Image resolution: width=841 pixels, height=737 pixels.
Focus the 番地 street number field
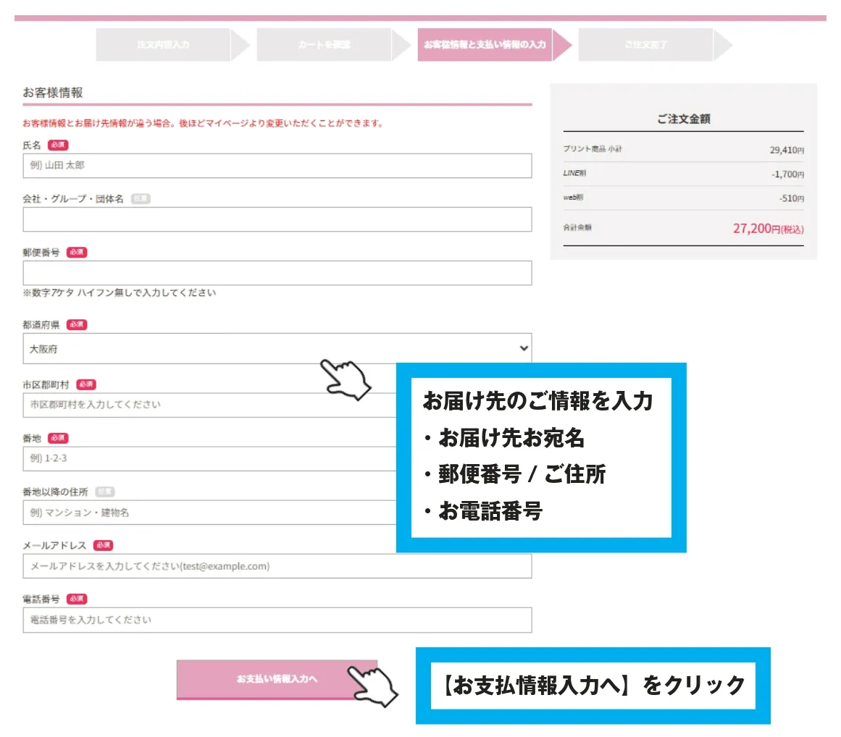pyautogui.click(x=210, y=459)
